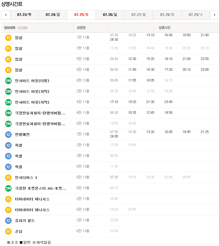Click the 15 rating badge beside 인시디어스 3

(8, 177)
